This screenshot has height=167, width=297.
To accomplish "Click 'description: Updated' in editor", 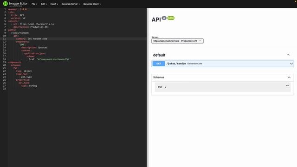I will coord(34,48).
